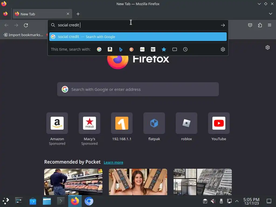Expand the list all tabs chevron
This screenshot has width=276, height=207.
coord(271,14)
